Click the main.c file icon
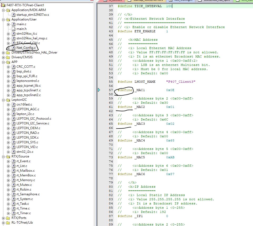The width and height of the screenshot is (253, 226). click(14, 24)
